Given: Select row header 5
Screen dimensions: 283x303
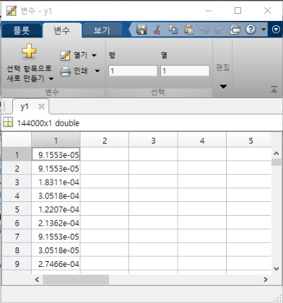Looking at the screenshot, I should pos(17,209).
